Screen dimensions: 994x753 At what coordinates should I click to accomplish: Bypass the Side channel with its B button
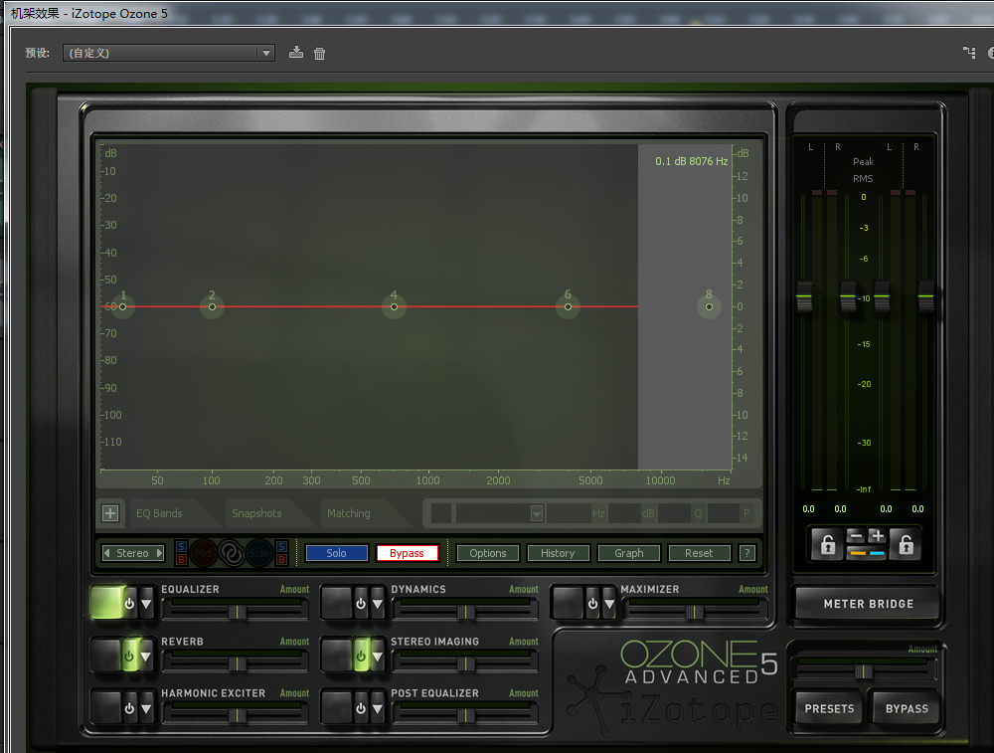pyautogui.click(x=281, y=559)
